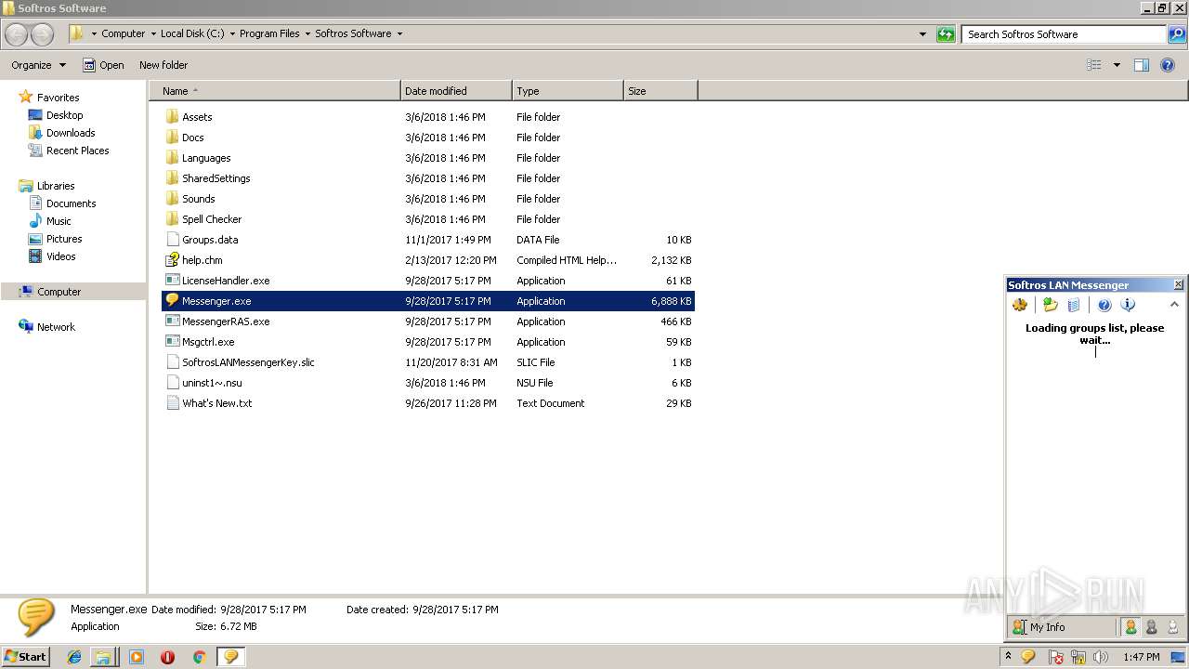Click Softros Messenger tray bubble icon
Screen dimensions: 1189x669
click(x=1028, y=657)
